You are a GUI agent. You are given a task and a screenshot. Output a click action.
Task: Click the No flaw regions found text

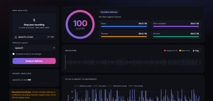point(110,17)
